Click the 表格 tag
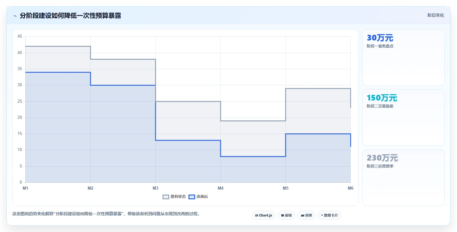 (x=286, y=215)
